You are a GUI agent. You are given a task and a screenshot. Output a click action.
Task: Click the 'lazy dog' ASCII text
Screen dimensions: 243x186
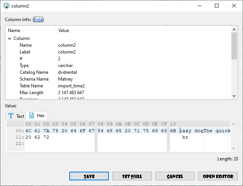point(191,131)
